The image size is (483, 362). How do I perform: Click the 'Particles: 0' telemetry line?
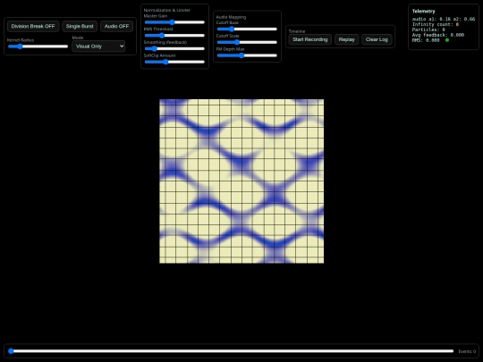(428, 29)
